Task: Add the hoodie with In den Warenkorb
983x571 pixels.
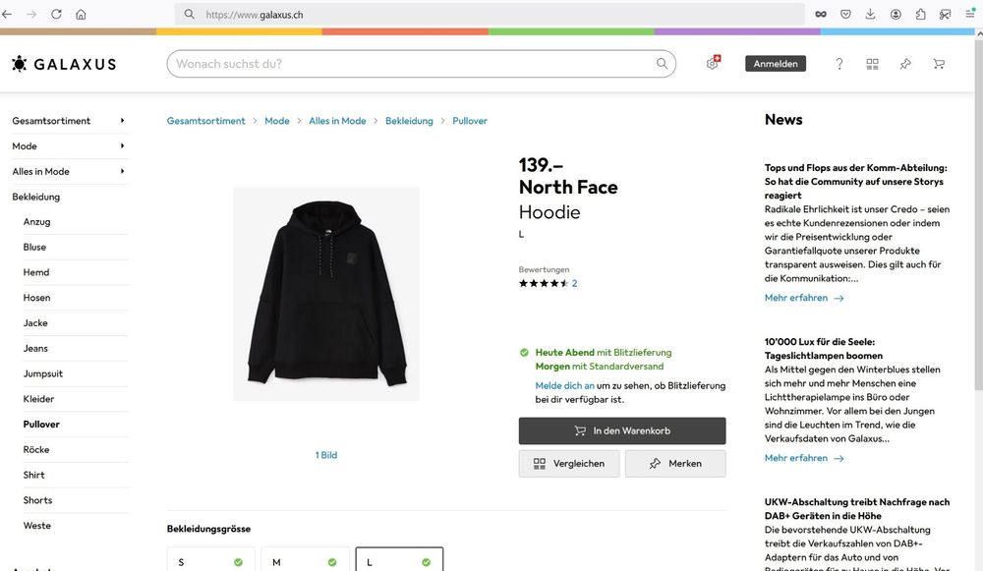Action: tap(622, 430)
